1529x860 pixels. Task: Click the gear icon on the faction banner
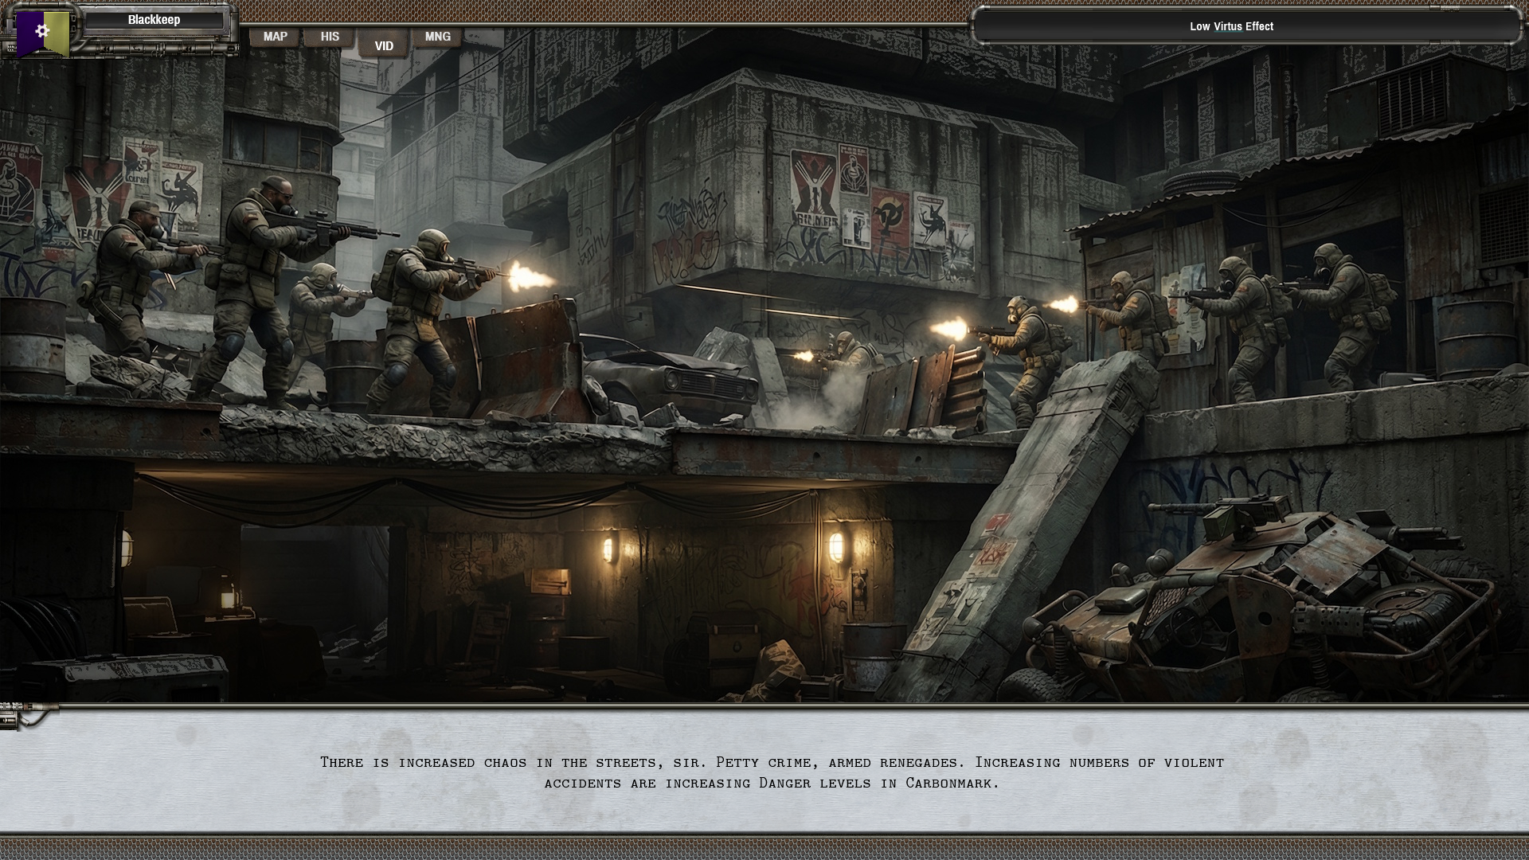coord(41,30)
